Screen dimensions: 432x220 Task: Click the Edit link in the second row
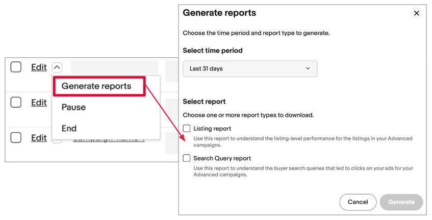pos(39,103)
